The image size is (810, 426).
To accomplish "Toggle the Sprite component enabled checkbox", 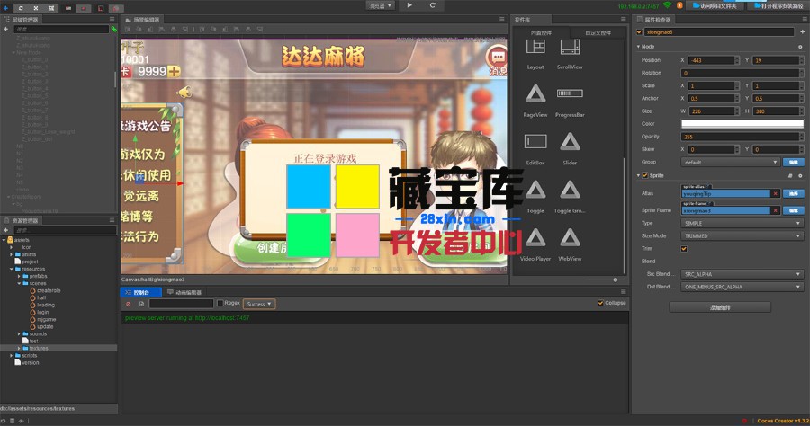I will (644, 175).
